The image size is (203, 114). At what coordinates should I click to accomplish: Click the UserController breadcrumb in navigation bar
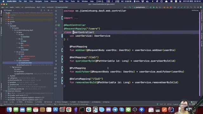[x=62, y=7]
